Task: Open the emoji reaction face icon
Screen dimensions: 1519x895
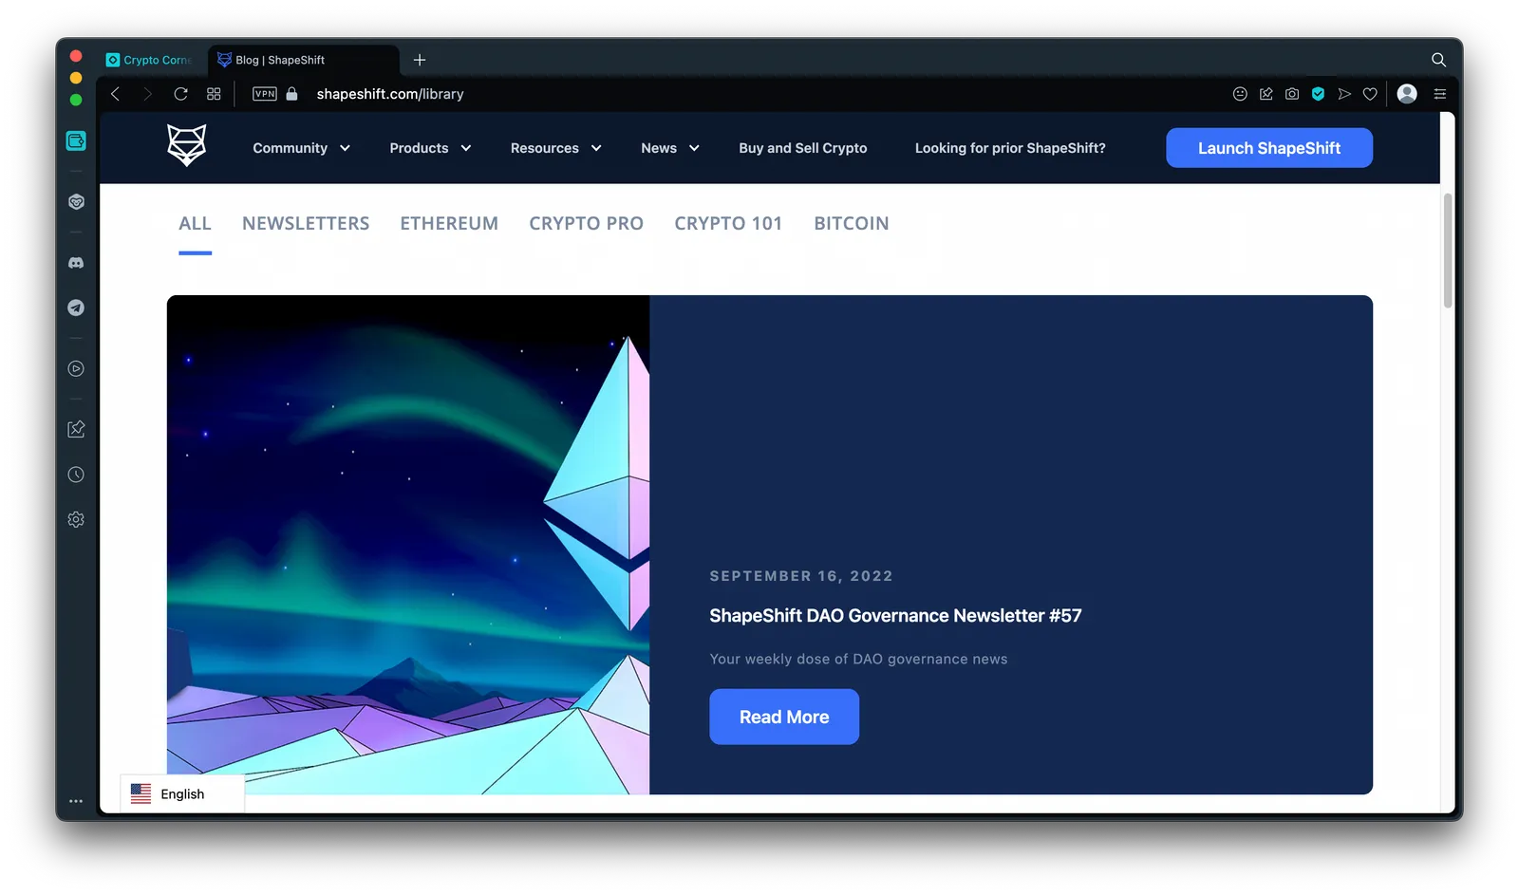Action: (x=1240, y=94)
